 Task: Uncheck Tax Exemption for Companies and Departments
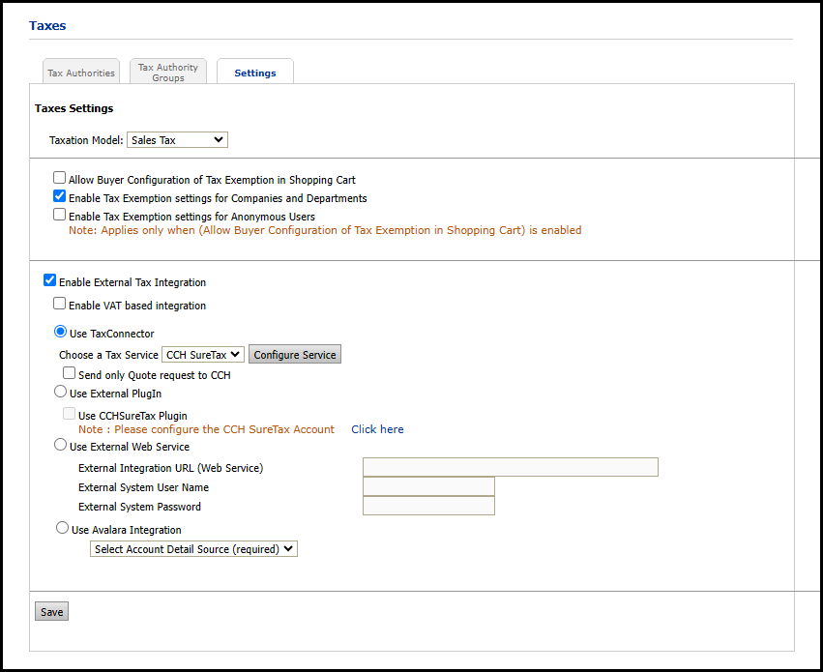pos(60,197)
